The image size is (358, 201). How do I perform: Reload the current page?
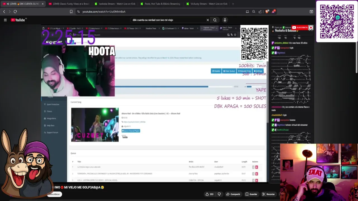[x=15, y=11]
